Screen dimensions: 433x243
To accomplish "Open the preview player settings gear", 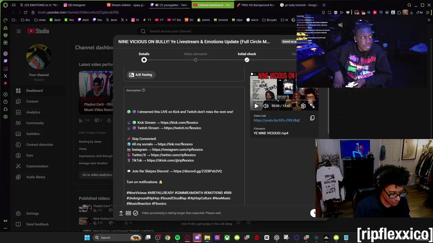I will (303, 106).
